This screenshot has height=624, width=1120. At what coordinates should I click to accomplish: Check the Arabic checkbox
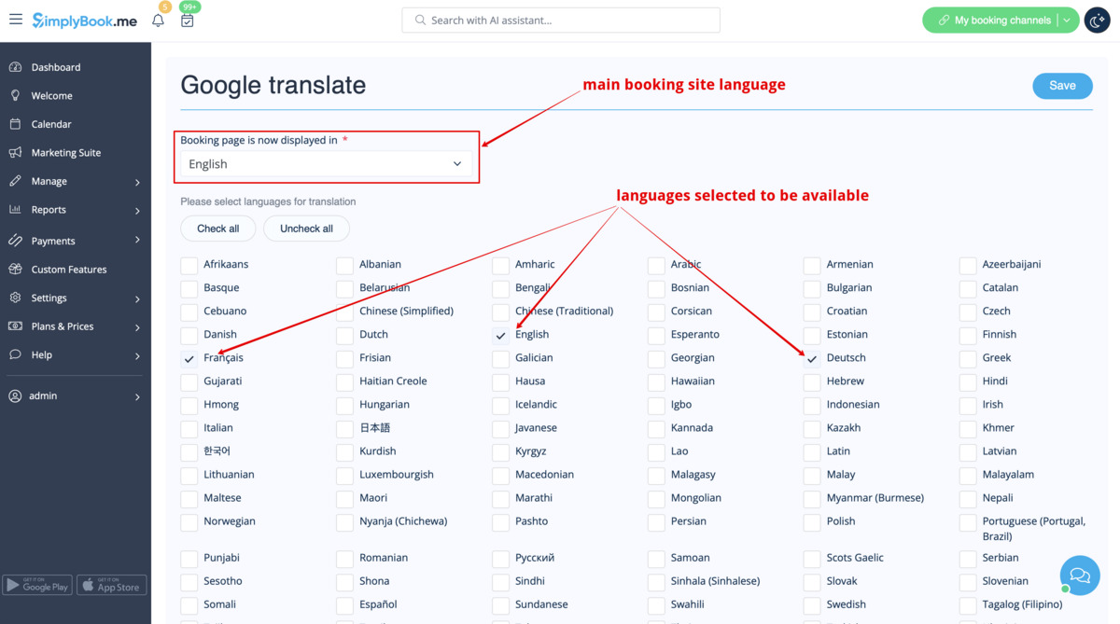[656, 265]
